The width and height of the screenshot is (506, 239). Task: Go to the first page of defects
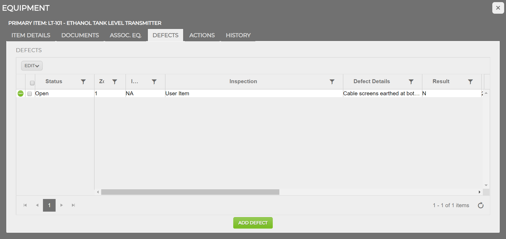click(x=25, y=205)
